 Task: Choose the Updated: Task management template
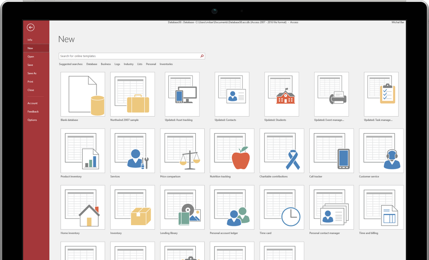(x=381, y=94)
